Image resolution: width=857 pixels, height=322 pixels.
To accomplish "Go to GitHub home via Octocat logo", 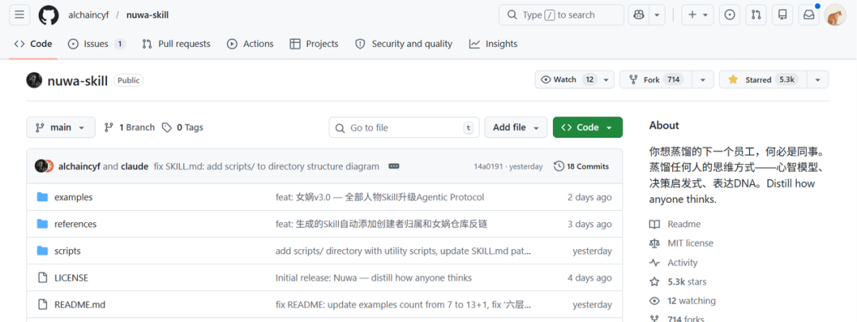I will click(x=48, y=15).
